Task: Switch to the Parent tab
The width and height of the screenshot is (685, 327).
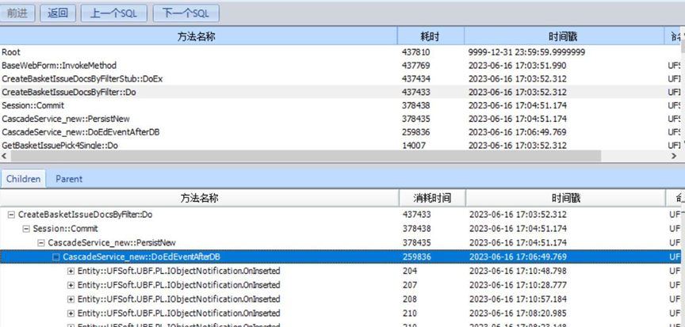Action: pyautogui.click(x=69, y=179)
